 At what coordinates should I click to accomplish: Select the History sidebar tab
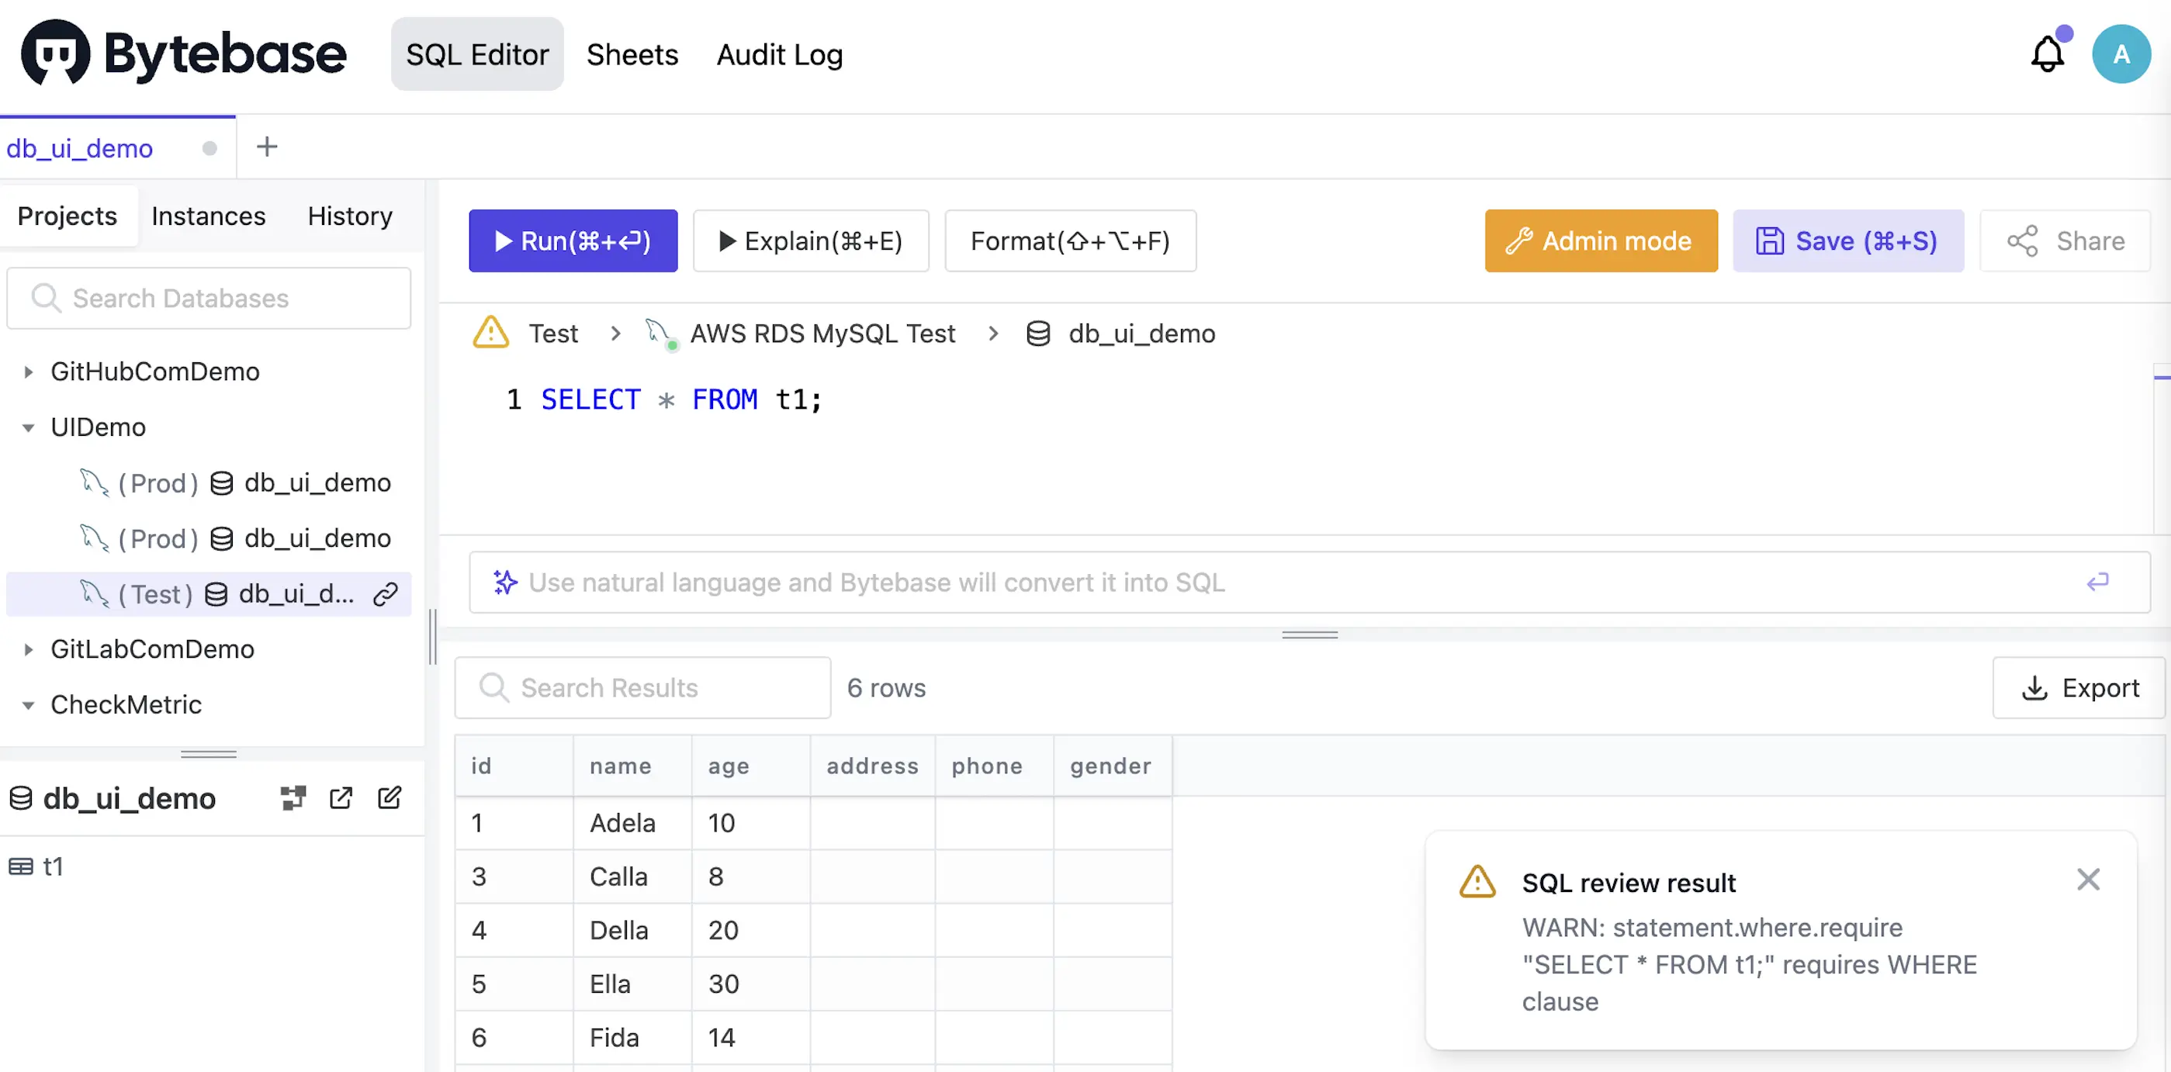pyautogui.click(x=350, y=215)
